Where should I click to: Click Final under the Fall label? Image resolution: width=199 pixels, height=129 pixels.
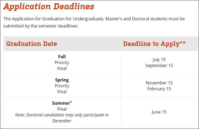tap(62, 68)
